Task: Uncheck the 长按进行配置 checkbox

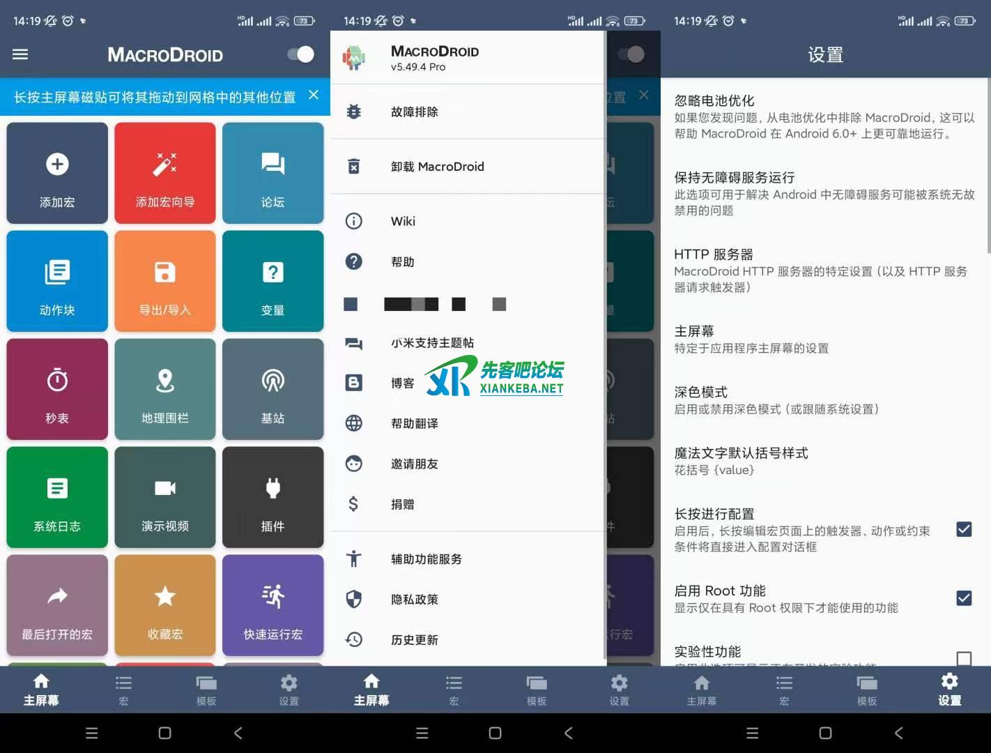Action: point(964,530)
